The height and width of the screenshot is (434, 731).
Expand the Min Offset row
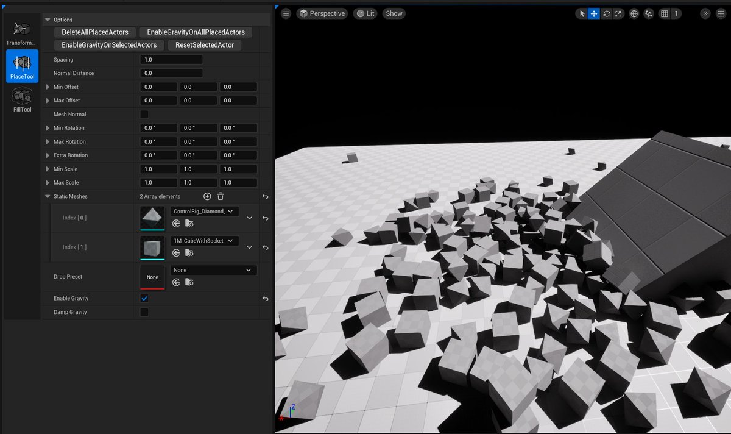48,87
